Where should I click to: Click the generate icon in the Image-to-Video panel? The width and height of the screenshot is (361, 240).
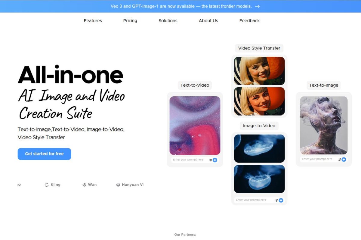coord(281,200)
